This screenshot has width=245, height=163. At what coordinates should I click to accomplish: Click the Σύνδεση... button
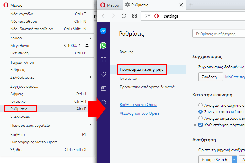[211, 77]
